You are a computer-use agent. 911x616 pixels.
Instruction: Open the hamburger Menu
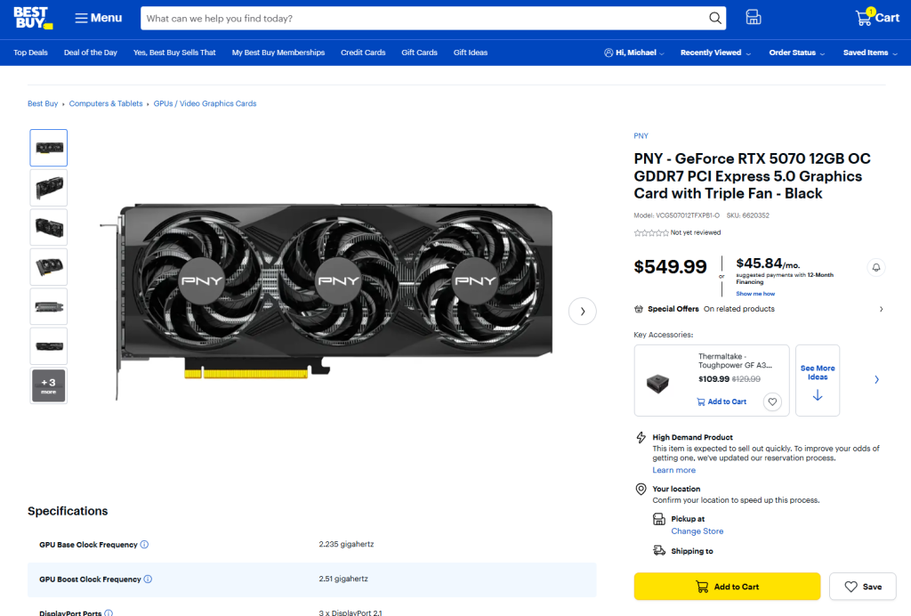(98, 18)
